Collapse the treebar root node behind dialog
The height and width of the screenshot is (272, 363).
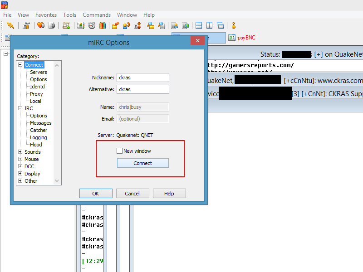pos(5,53)
